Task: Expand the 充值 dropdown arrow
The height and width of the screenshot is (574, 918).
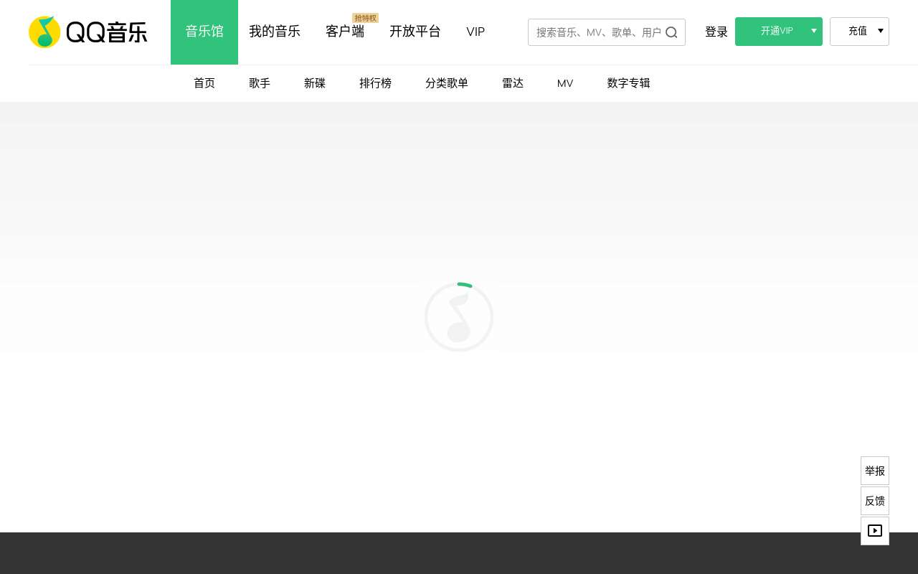Action: pyautogui.click(x=881, y=31)
